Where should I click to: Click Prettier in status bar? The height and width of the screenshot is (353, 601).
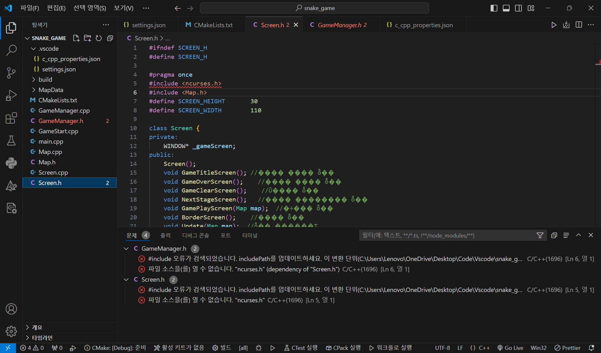click(567, 348)
